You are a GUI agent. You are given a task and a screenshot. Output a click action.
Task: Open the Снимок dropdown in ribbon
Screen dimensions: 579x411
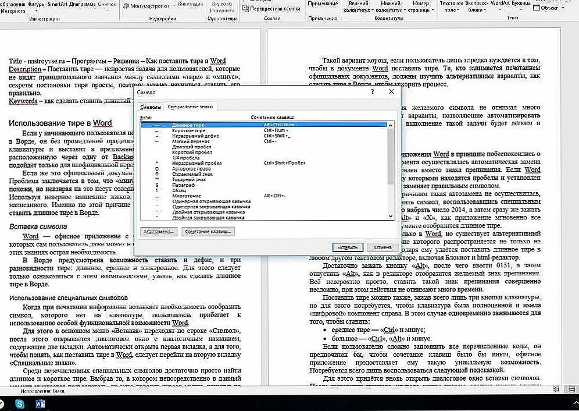point(108,5)
